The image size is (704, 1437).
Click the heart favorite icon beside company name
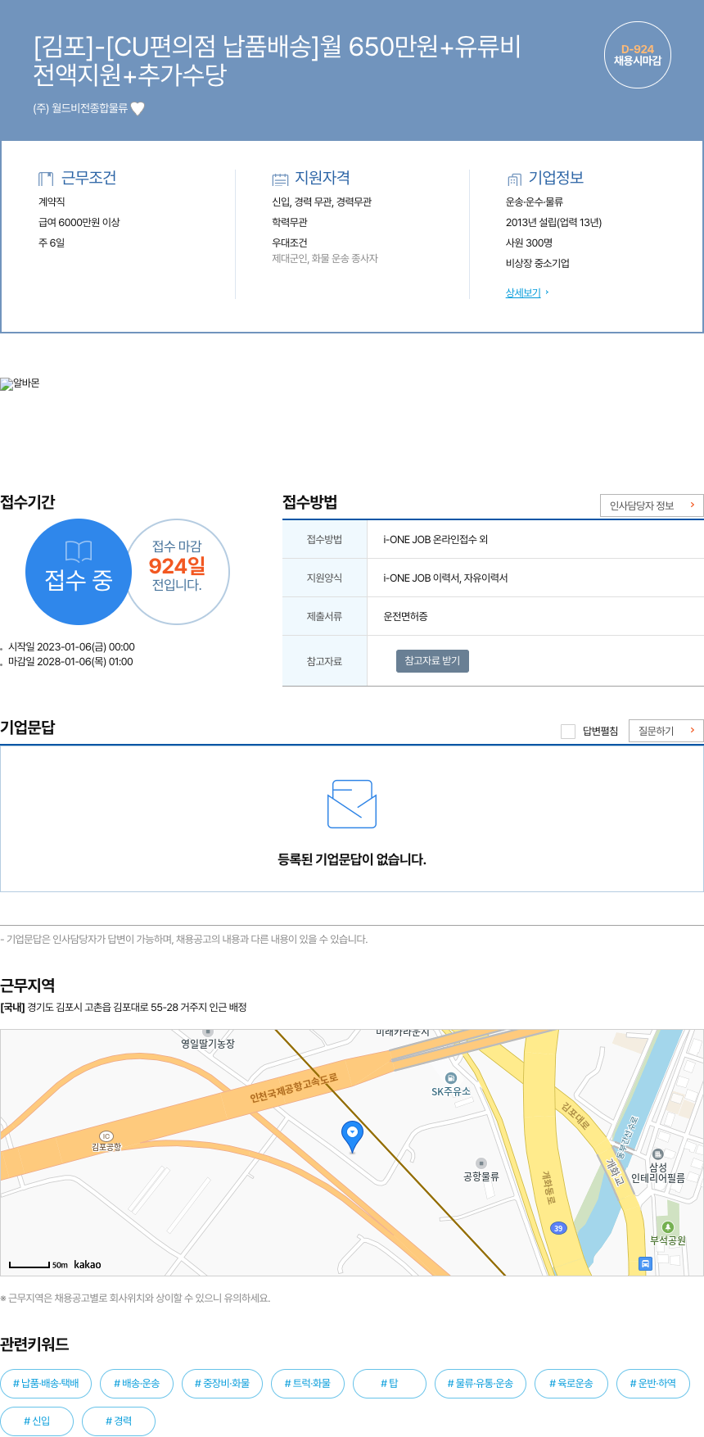(x=138, y=108)
